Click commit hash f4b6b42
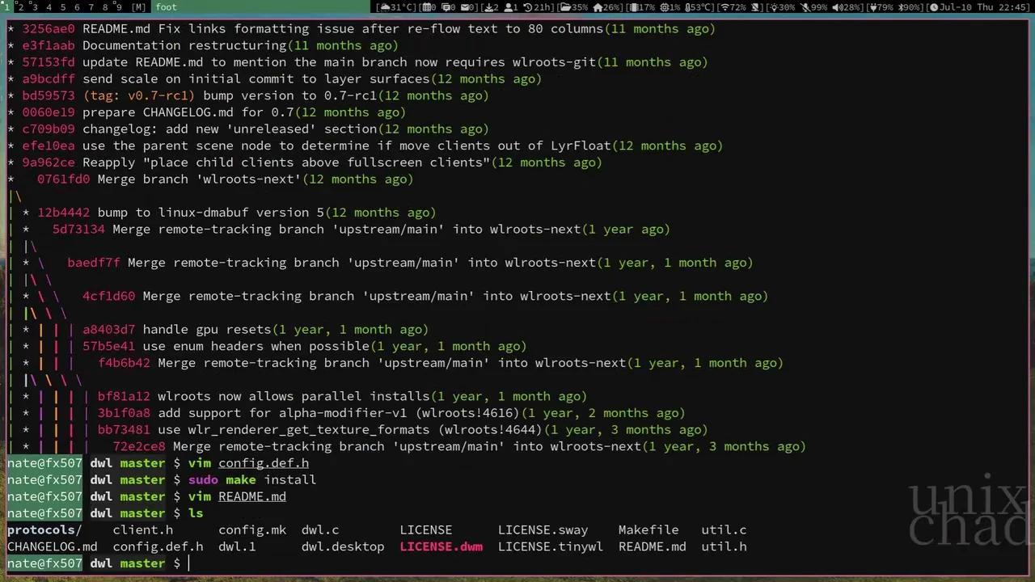 pyautogui.click(x=124, y=363)
